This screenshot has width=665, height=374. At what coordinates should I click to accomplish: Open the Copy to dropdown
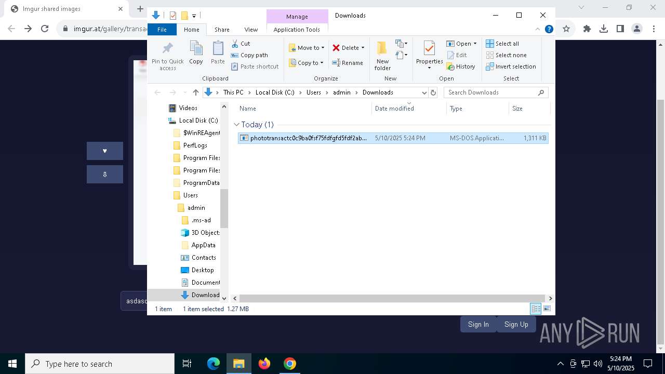(306, 63)
